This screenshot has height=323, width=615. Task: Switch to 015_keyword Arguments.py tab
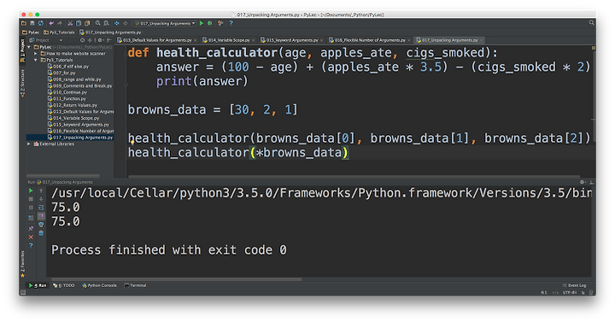[x=292, y=40]
